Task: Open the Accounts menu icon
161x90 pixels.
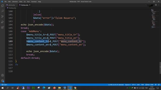Action: [3, 75]
